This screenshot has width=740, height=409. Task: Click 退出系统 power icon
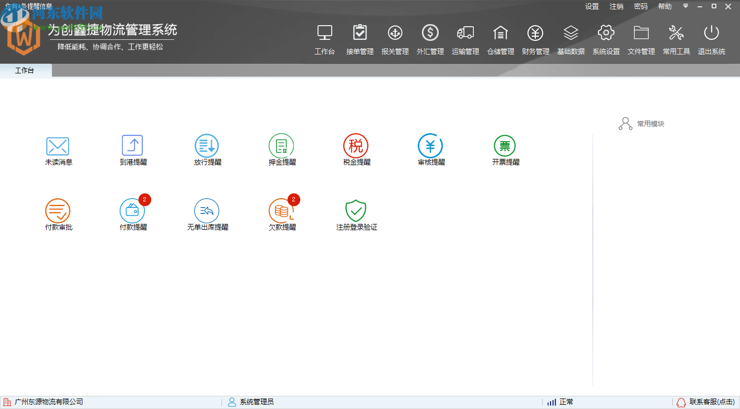pyautogui.click(x=712, y=33)
